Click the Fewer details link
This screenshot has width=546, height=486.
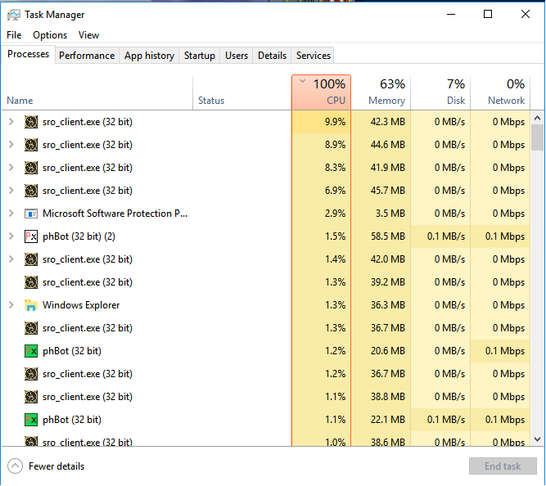pos(56,466)
